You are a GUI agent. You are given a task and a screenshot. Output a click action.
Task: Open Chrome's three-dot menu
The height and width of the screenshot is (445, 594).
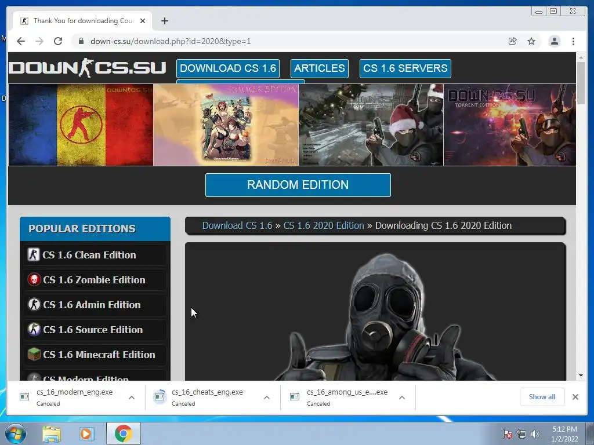(573, 41)
